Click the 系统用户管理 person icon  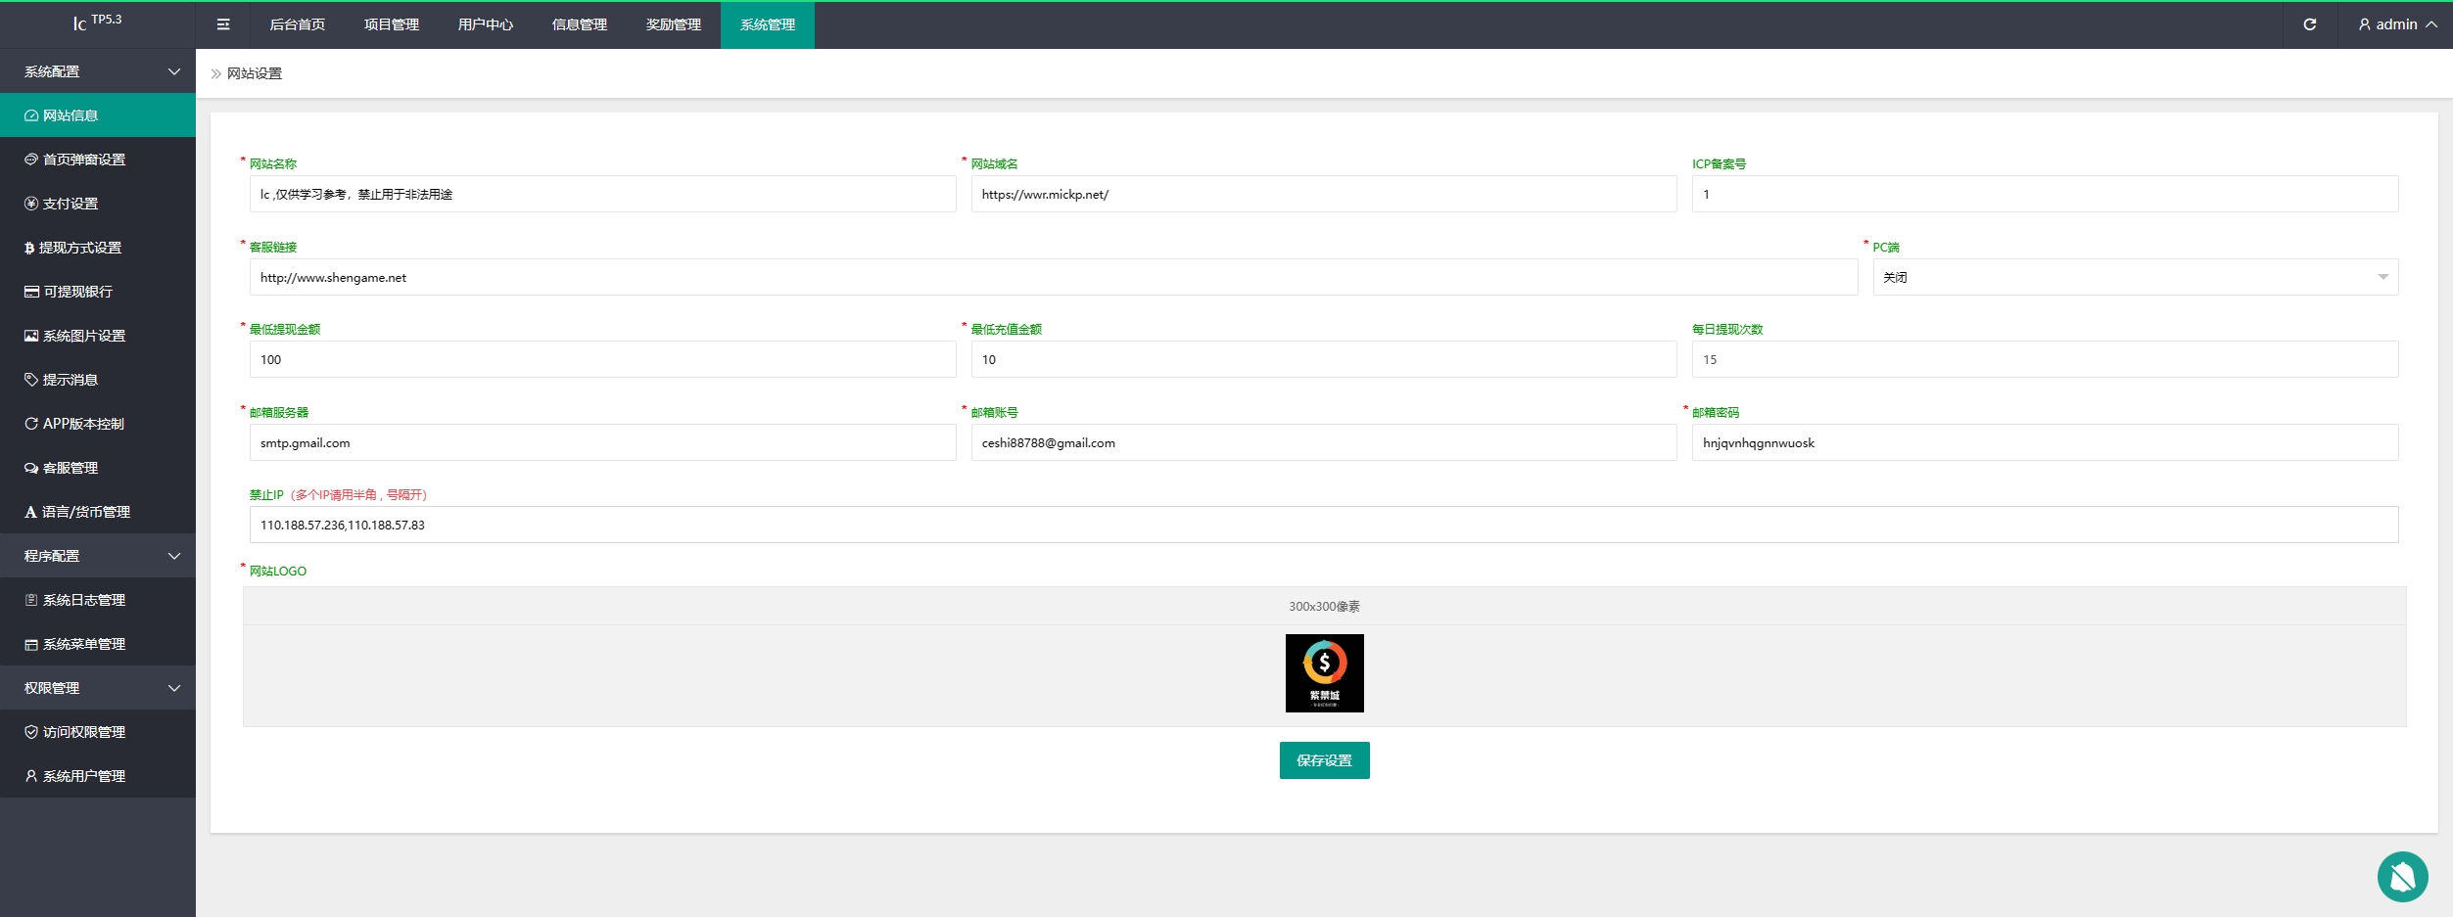[x=31, y=776]
